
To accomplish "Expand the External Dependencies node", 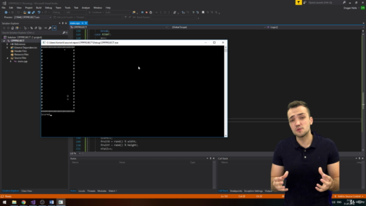I will point(7,47).
